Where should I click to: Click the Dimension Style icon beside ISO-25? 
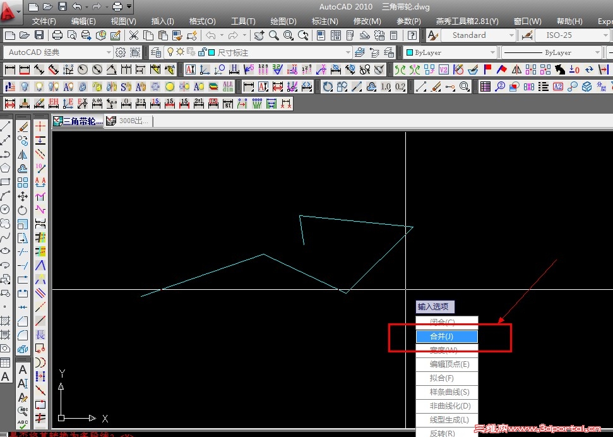pos(527,35)
